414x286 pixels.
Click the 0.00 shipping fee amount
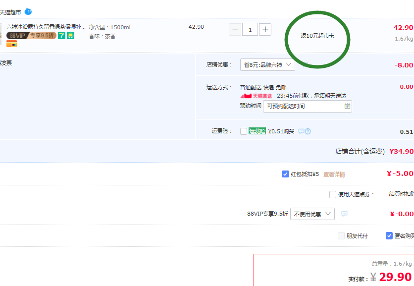pyautogui.click(x=407, y=87)
